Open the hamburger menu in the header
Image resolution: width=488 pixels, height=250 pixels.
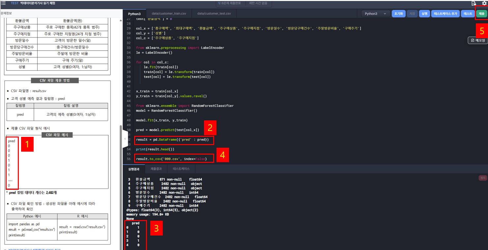click(x=4, y=3)
